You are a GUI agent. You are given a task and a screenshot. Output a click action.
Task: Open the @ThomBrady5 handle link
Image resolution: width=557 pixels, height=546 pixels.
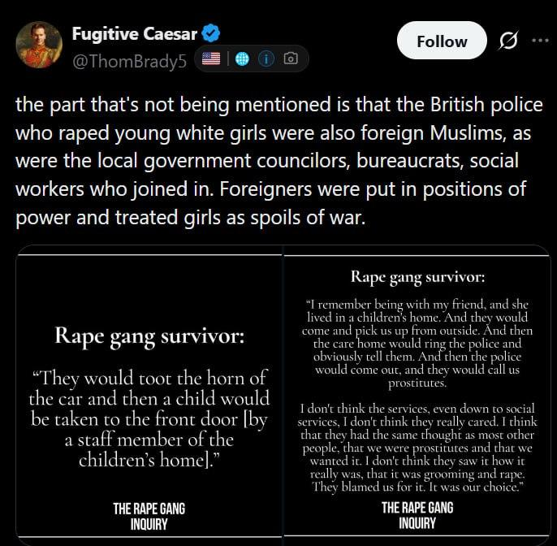click(x=129, y=61)
